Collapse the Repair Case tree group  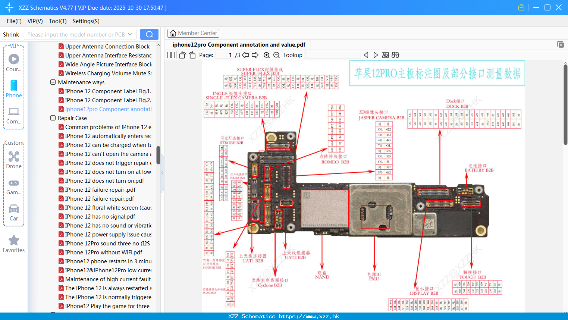coord(53,118)
